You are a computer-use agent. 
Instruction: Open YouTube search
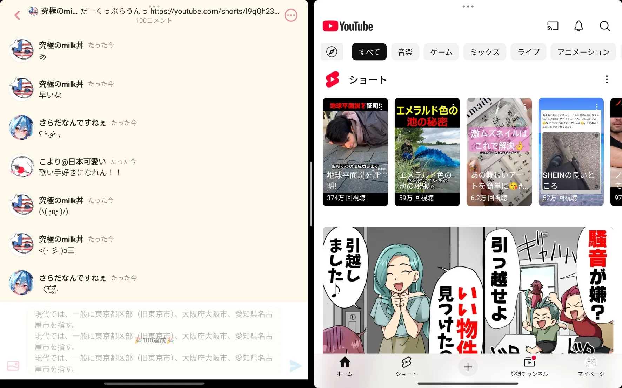pos(605,26)
